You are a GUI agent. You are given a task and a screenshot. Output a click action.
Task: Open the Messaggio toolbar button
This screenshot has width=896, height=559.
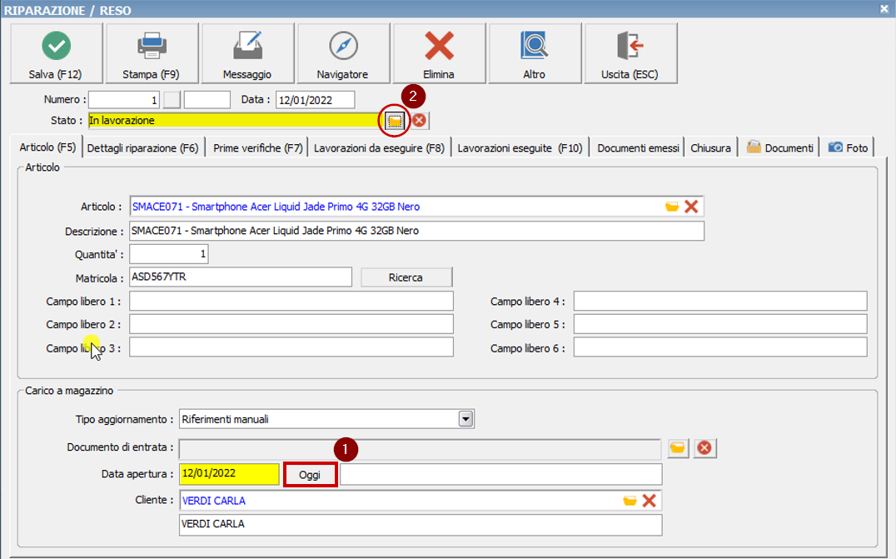(247, 54)
